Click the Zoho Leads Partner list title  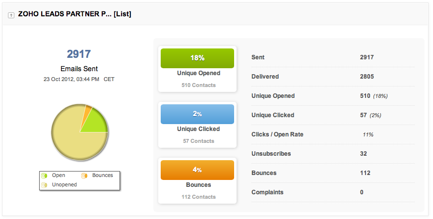click(x=74, y=14)
